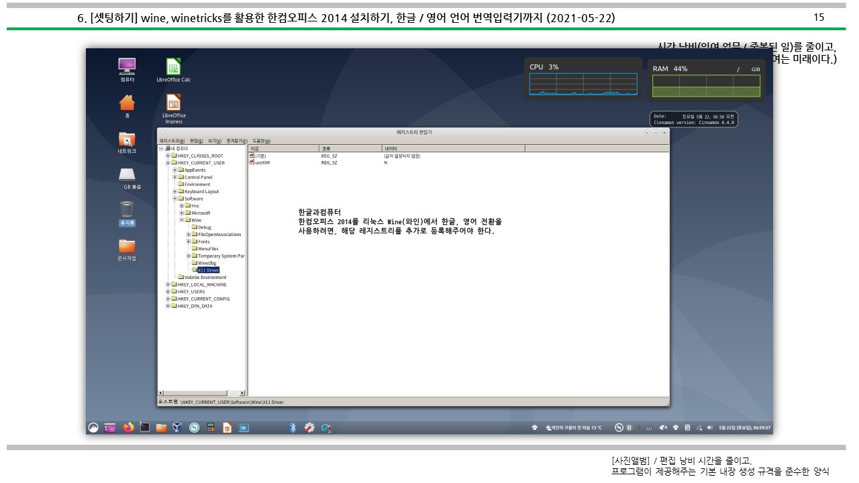Viewport: 859px width, 483px height.
Task: Sort by the 종류 column header
Action: 350,148
